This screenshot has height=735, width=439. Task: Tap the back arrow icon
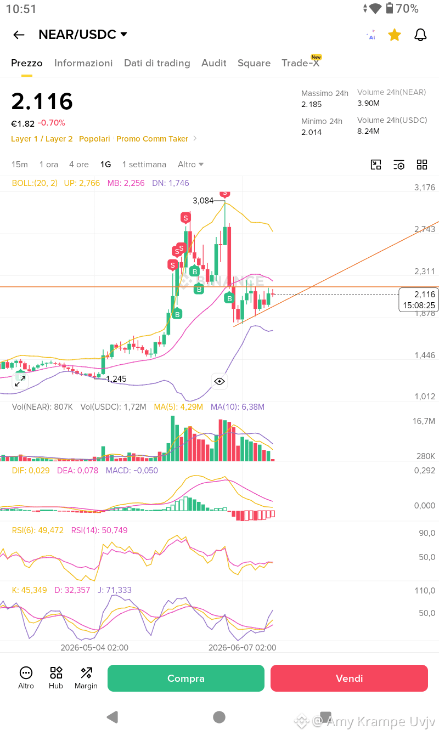tap(19, 35)
